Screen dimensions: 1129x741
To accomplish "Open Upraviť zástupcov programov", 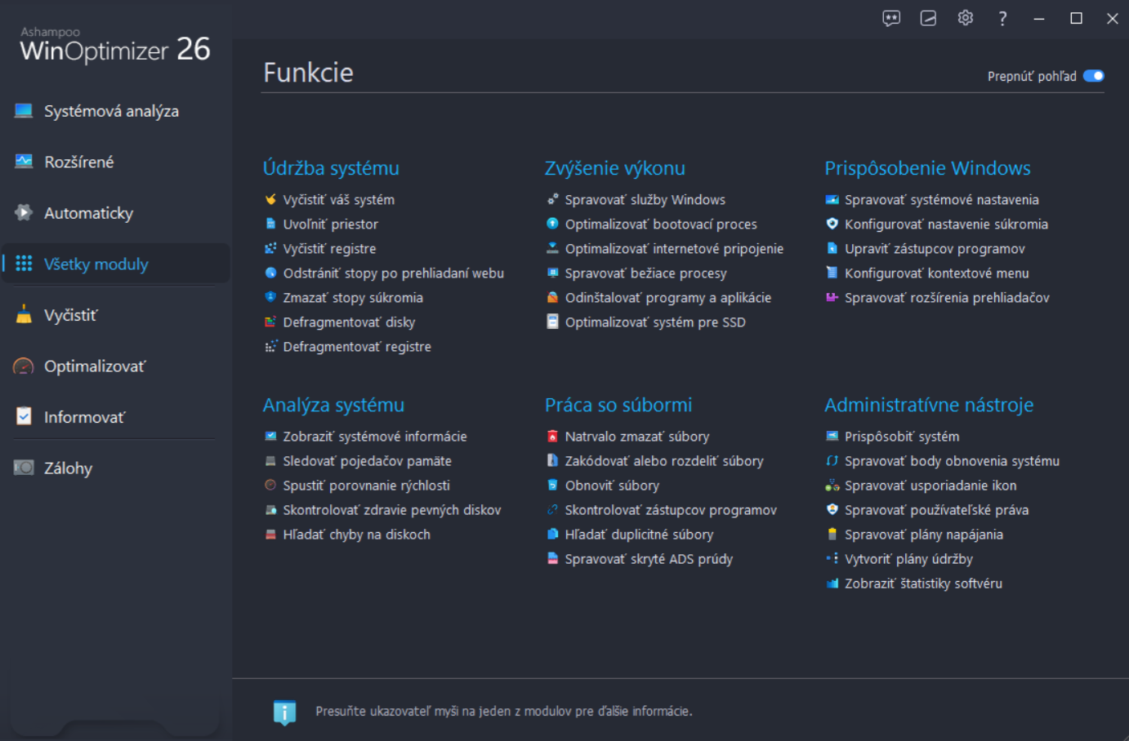I will coord(935,249).
